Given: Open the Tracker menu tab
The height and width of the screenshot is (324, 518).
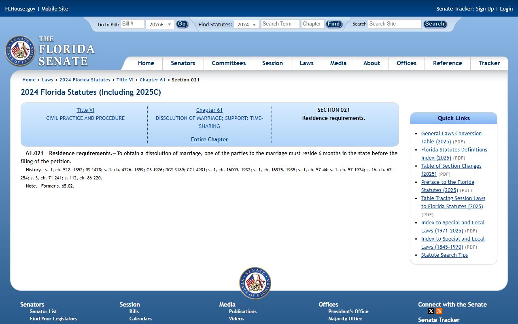Looking at the screenshot, I should pyautogui.click(x=489, y=63).
